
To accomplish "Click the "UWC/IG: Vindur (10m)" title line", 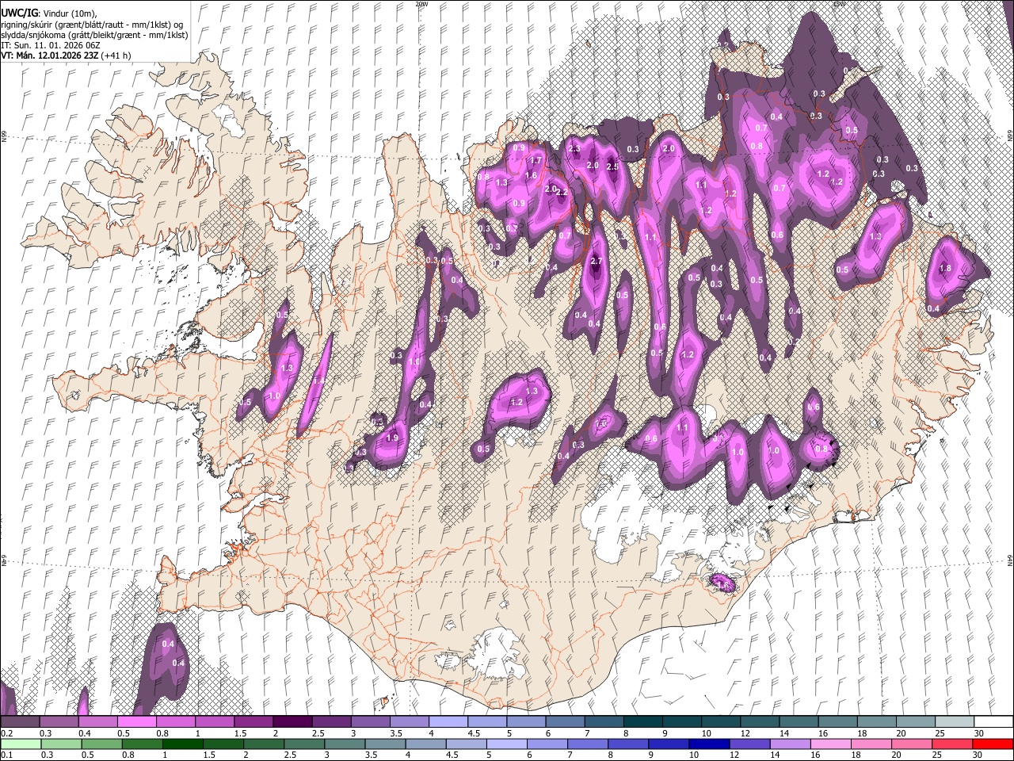I will pos(49,13).
